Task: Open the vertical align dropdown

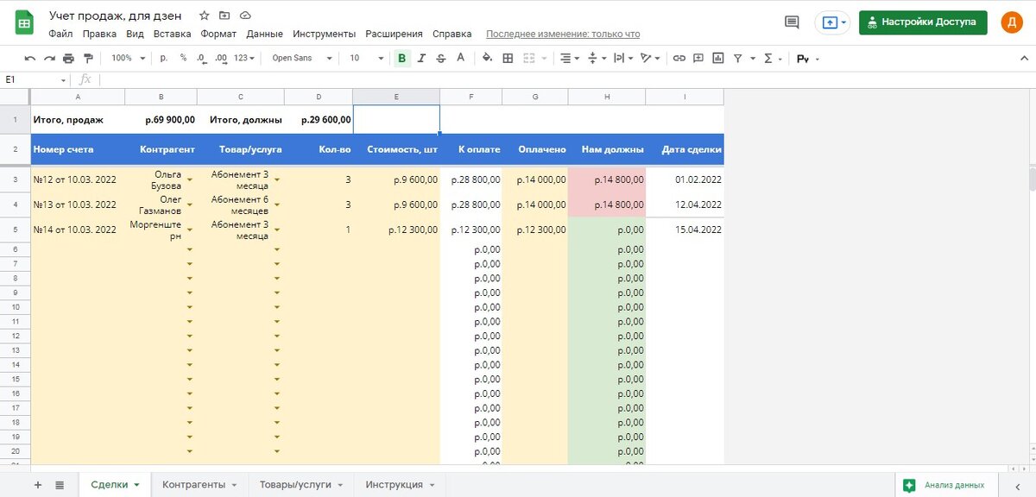Action: point(597,58)
